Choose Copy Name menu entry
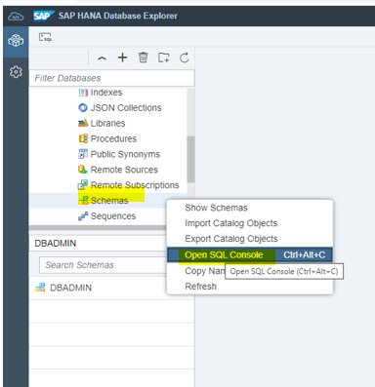The width and height of the screenshot is (375, 387). [x=204, y=271]
